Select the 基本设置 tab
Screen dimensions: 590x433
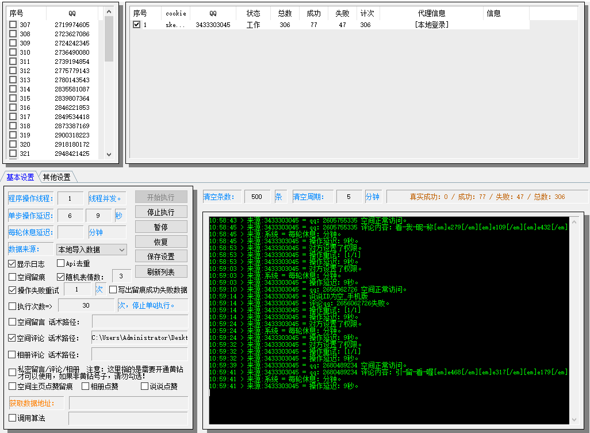(x=20, y=177)
